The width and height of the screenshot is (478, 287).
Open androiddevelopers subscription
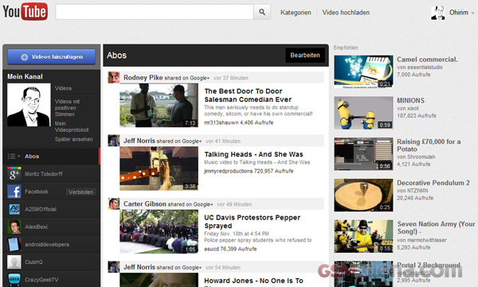tap(47, 245)
